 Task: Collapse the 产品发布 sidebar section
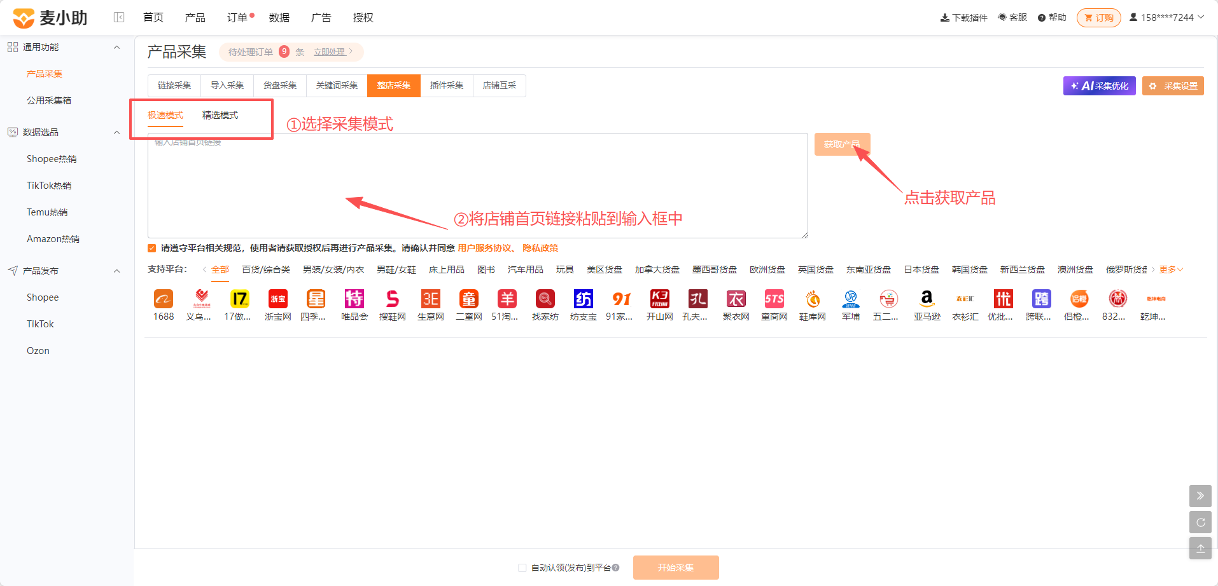click(x=116, y=271)
